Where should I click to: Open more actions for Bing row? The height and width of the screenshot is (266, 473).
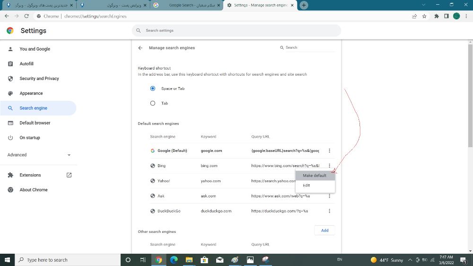pyautogui.click(x=329, y=166)
